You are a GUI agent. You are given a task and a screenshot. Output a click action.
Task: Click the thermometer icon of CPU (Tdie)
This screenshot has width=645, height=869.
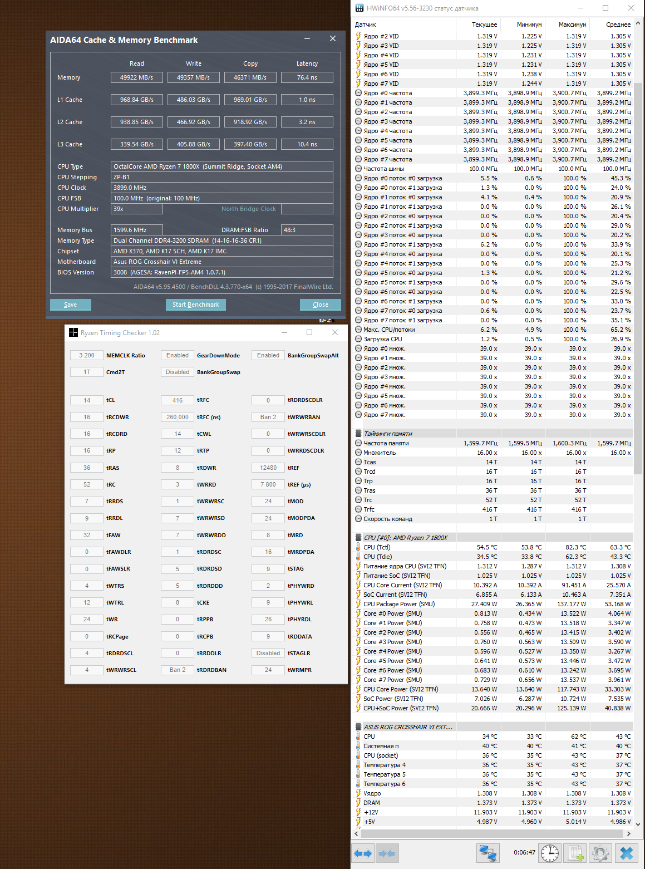[358, 556]
